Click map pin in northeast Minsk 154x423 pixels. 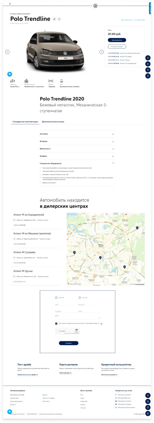click(137, 228)
